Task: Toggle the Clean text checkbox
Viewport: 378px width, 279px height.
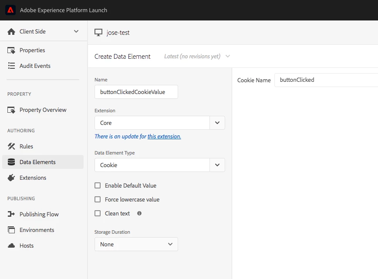Action: (x=98, y=214)
